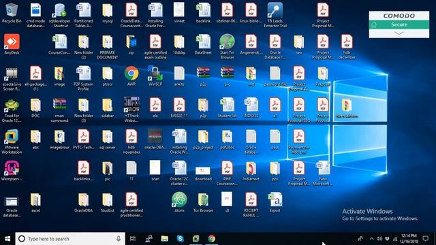Screen dimensions: 436x245
Task: Select the New Microsoft document icon
Action: [323, 173]
